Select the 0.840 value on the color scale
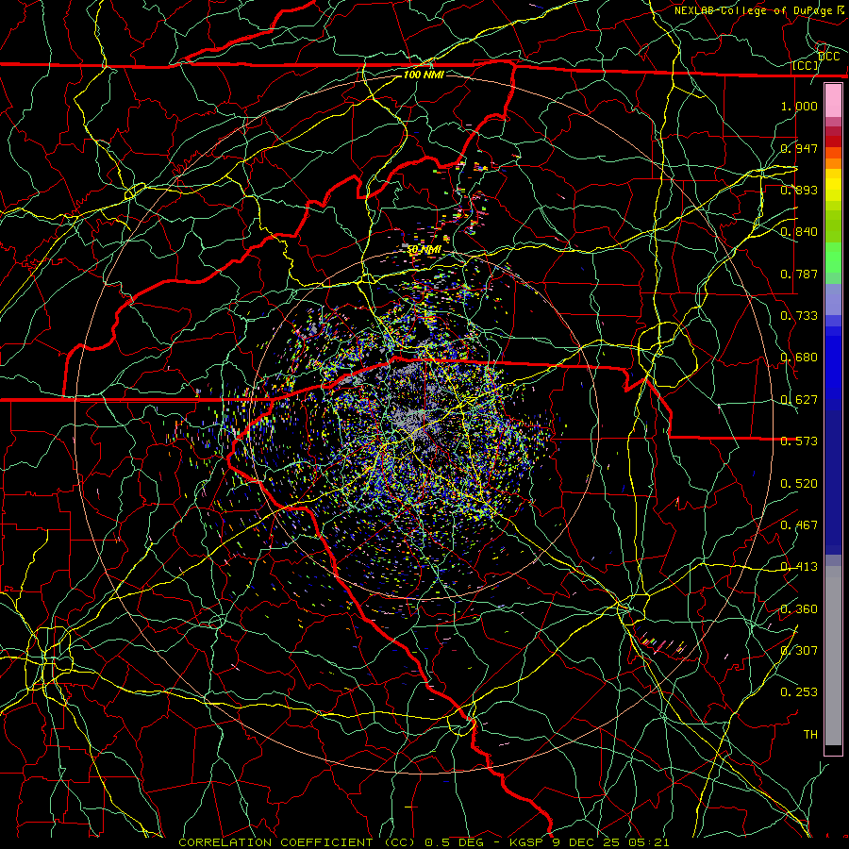Screen dimensions: 849x849 click(x=799, y=232)
